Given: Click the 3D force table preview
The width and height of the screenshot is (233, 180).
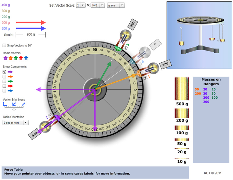Looking at the screenshot, I should (198, 34).
